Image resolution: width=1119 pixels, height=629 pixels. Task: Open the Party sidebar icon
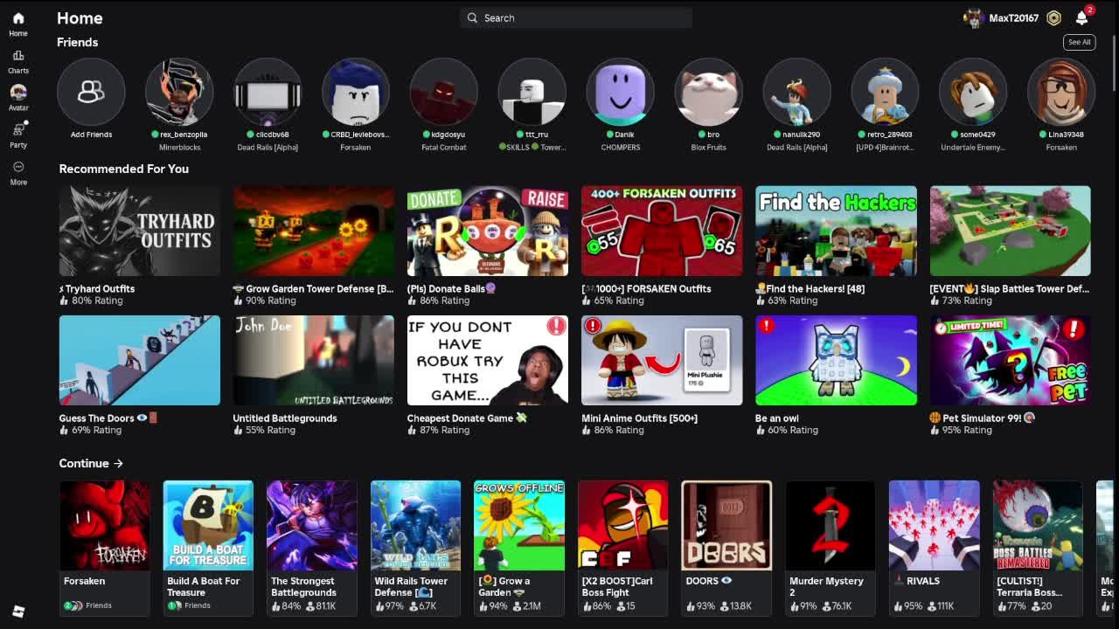(18, 135)
